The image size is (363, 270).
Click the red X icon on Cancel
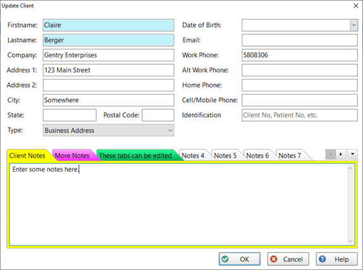coord(273,259)
